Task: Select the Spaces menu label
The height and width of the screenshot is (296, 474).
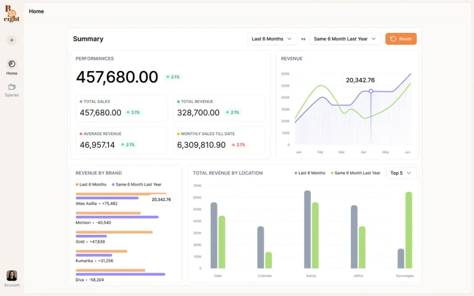Action: (12, 95)
